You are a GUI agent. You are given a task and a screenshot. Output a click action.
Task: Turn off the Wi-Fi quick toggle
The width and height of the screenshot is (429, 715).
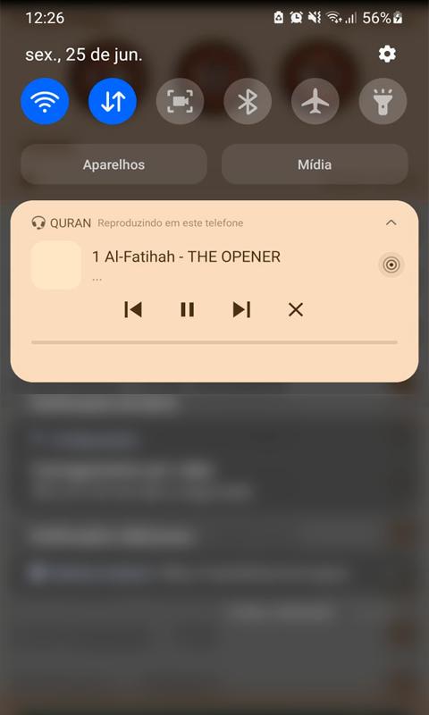point(45,101)
